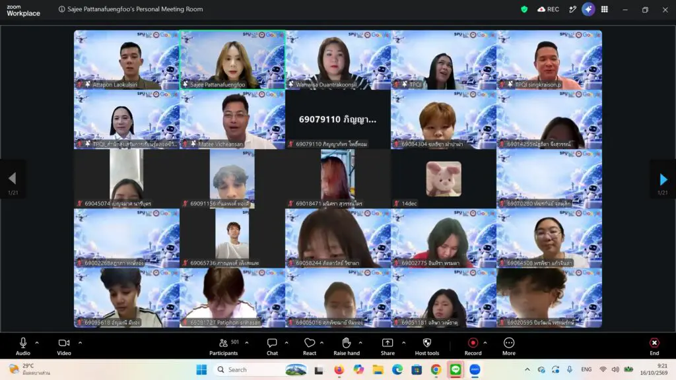Image resolution: width=676 pixels, height=380 pixels.
Task: Open the React emoji menu
Action: 310,346
